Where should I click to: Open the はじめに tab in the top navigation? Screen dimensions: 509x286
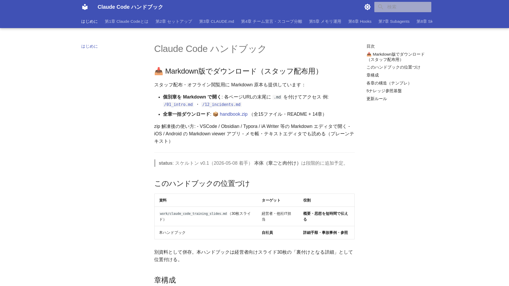coord(89,21)
